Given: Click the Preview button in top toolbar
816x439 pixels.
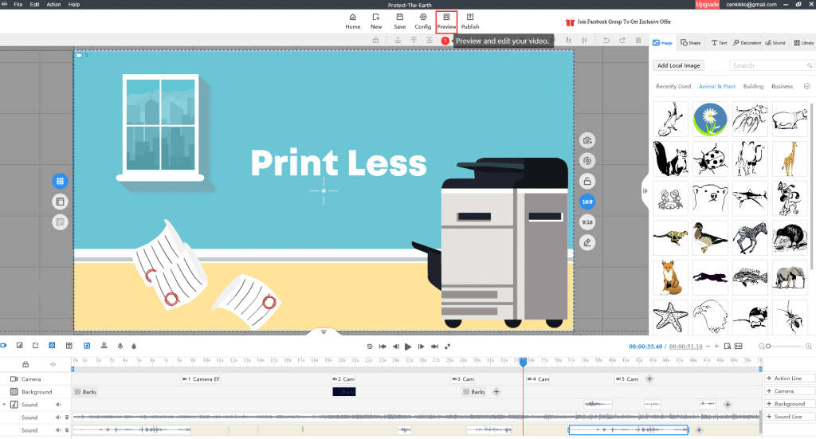Looking at the screenshot, I should (x=446, y=21).
